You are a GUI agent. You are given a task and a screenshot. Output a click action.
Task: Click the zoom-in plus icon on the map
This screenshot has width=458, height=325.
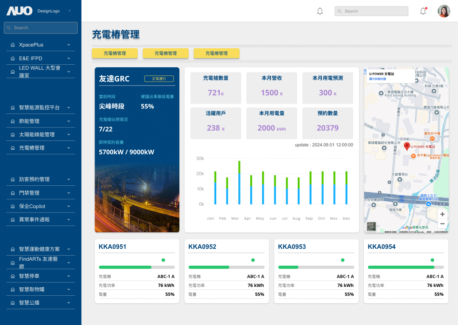point(442,214)
